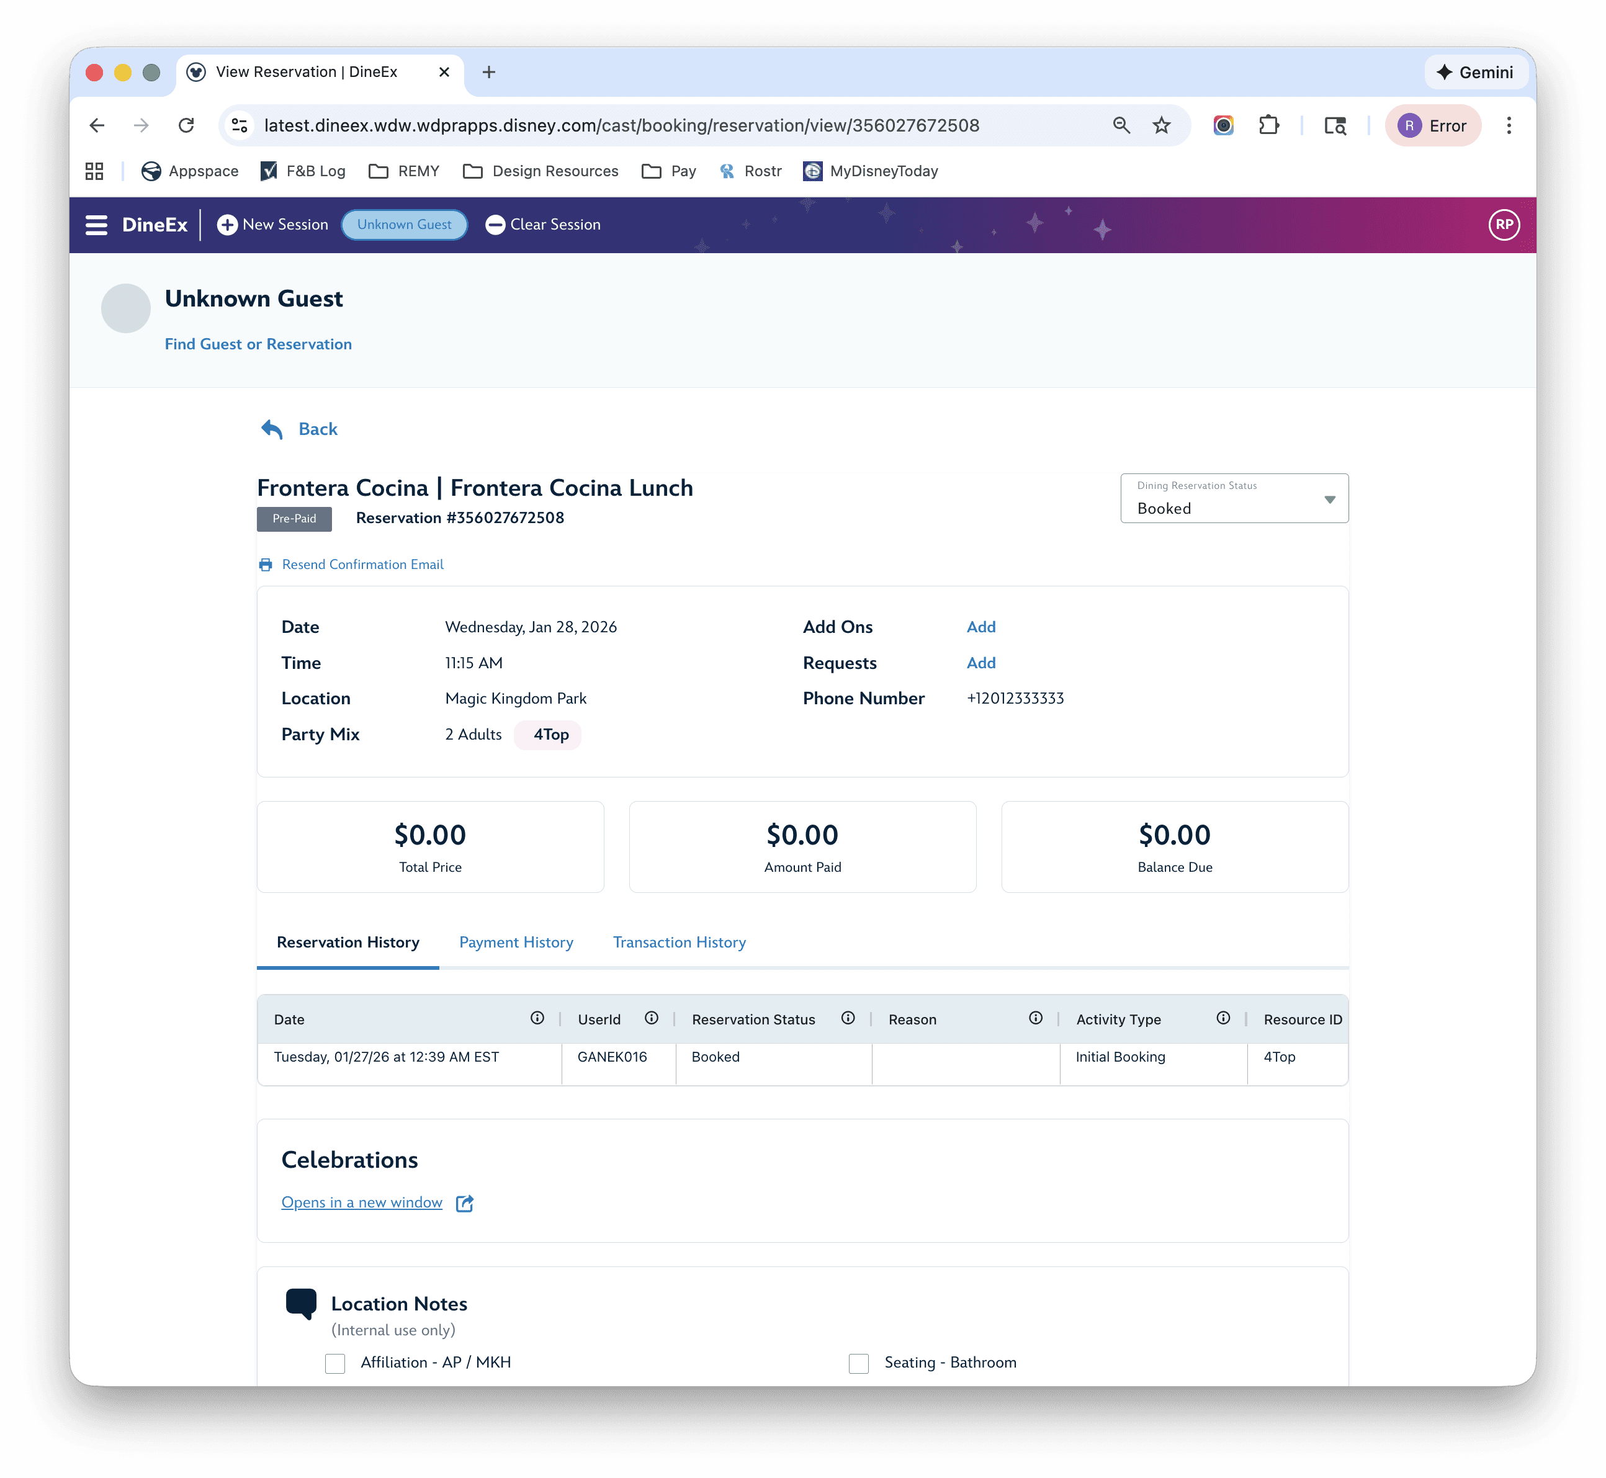Screen dimensions: 1606x1478
Task: Check the Seating - Bathroom checkbox
Action: tap(858, 1364)
